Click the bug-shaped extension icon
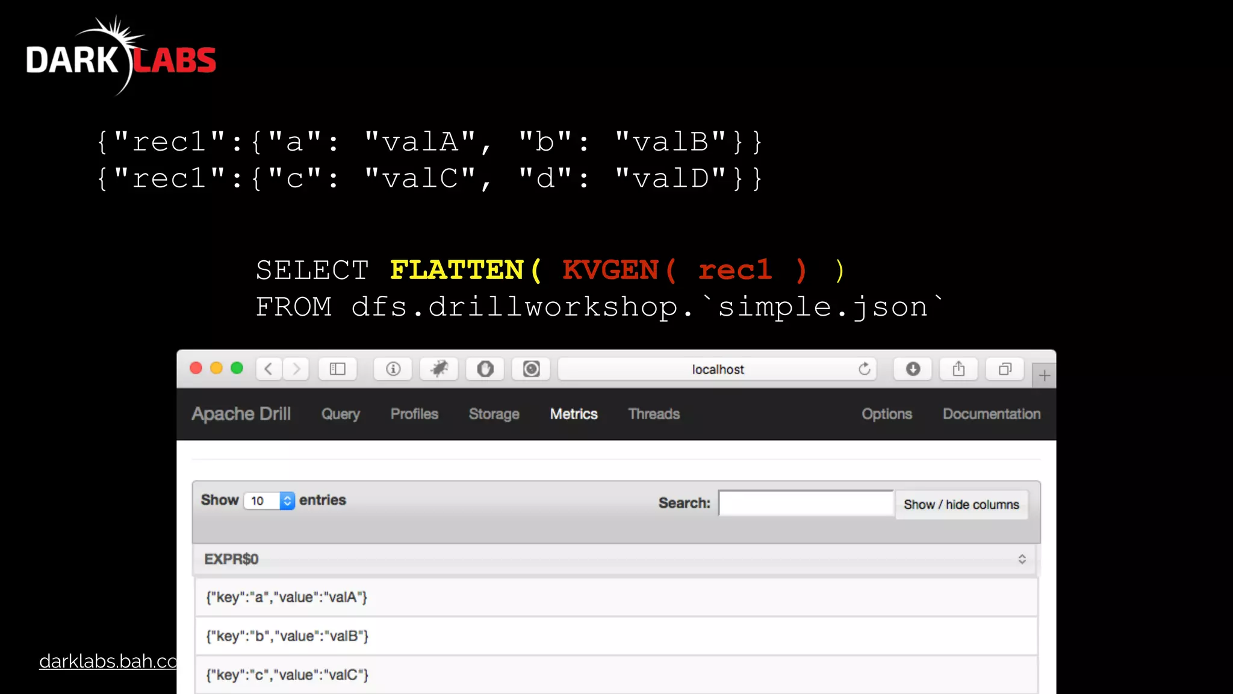 (x=439, y=369)
